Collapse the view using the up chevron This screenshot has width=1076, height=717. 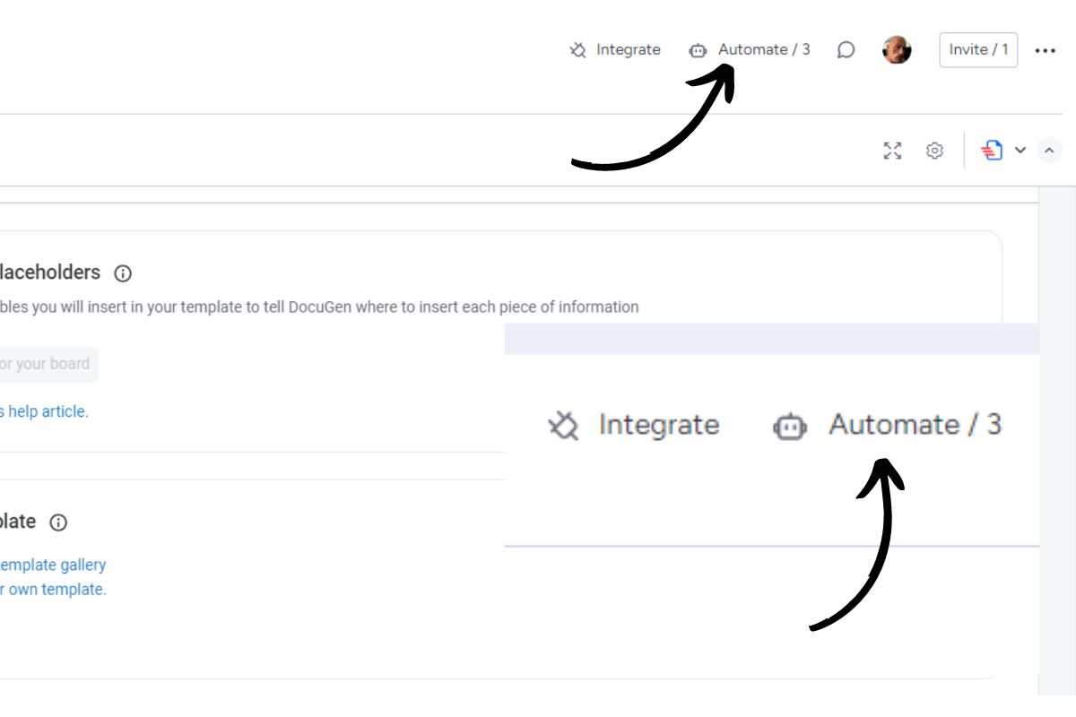pos(1048,150)
